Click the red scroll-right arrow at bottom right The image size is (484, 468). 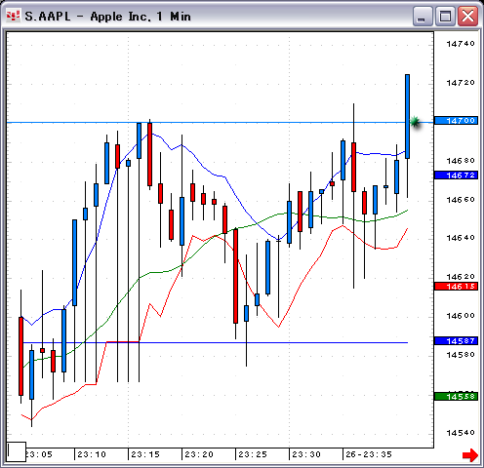click(x=470, y=455)
